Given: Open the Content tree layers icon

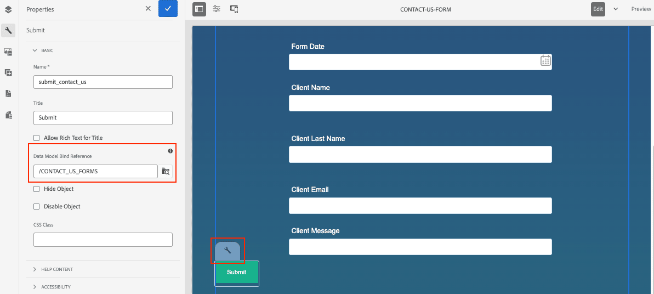Looking at the screenshot, I should pos(8,9).
